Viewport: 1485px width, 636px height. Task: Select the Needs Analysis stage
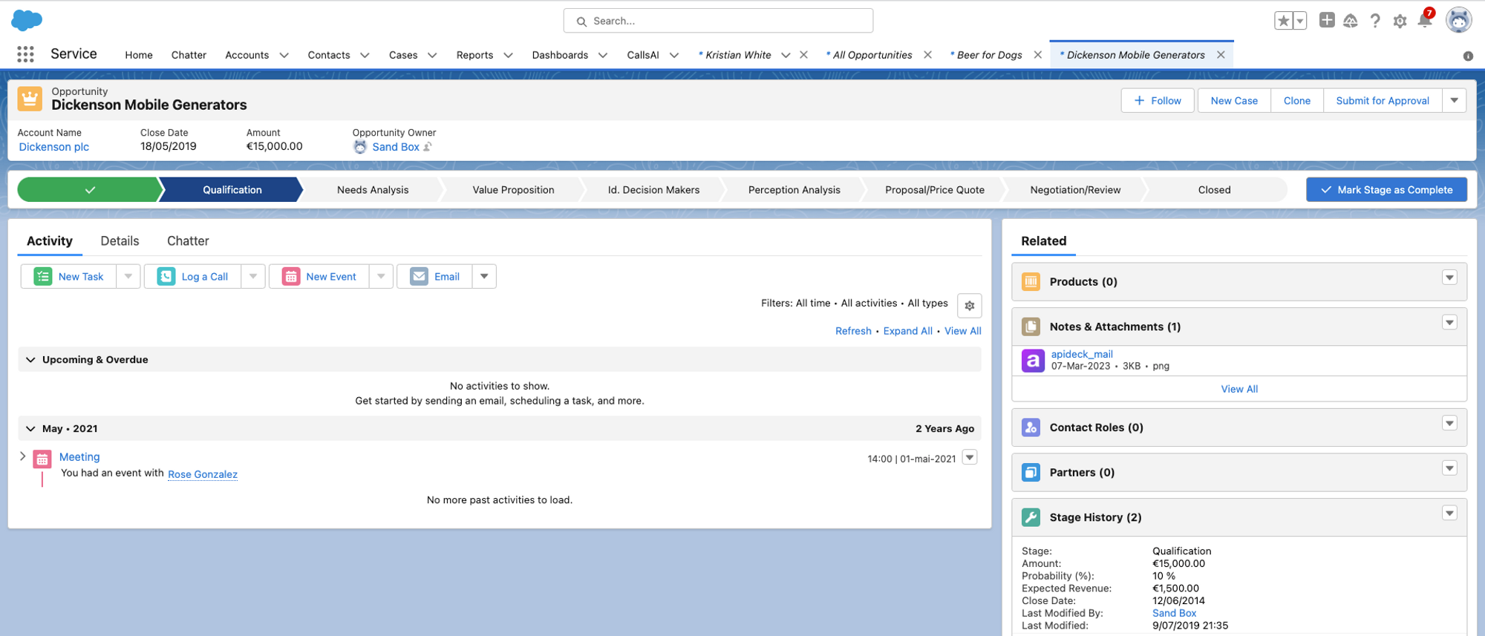pos(373,190)
